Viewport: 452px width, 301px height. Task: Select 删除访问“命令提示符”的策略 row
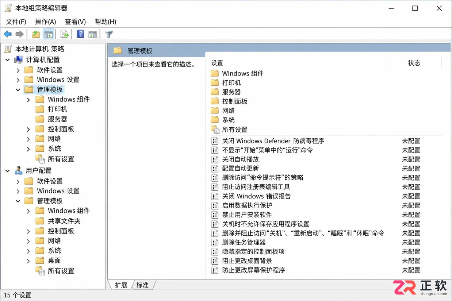click(x=263, y=178)
